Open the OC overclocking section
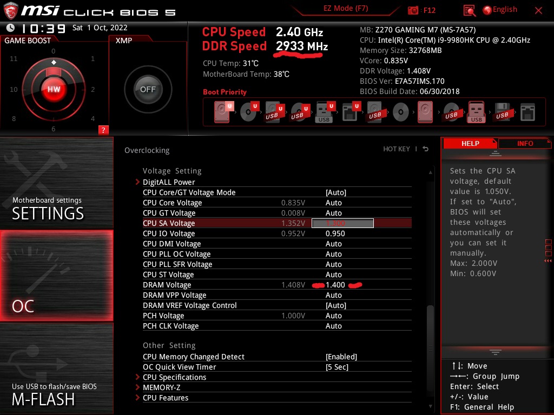The height and width of the screenshot is (415, 554). [x=56, y=276]
